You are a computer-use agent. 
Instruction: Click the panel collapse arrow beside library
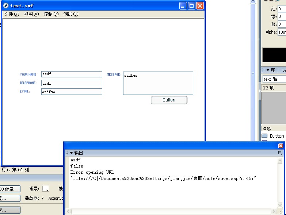[x=260, y=91]
